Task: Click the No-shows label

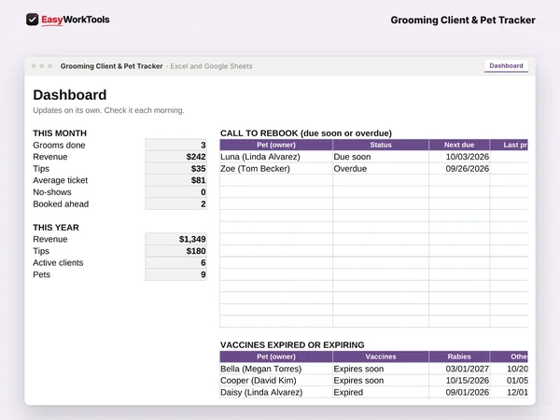Action: (52, 192)
